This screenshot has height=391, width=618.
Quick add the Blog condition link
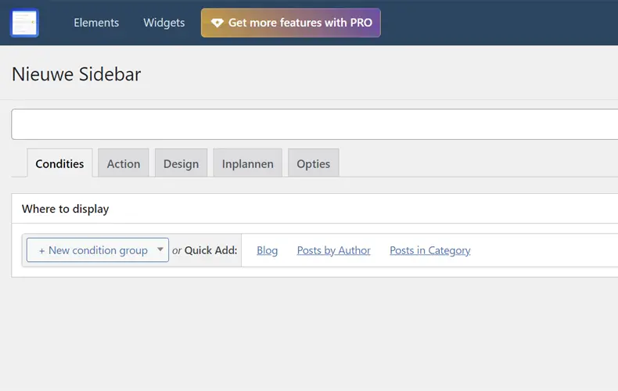point(268,250)
